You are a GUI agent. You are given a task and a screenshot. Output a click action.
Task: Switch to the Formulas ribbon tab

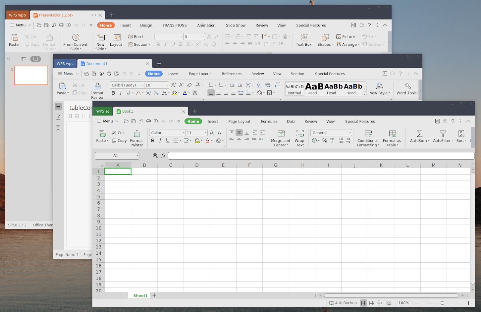[269, 121]
